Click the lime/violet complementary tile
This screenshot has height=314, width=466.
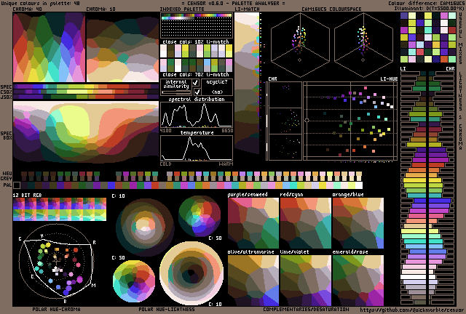coord(306,281)
